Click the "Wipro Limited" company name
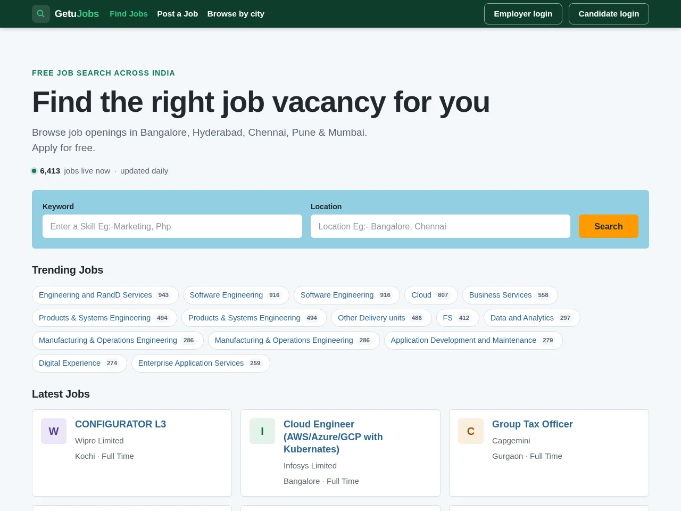The height and width of the screenshot is (511, 681). pyautogui.click(x=99, y=441)
